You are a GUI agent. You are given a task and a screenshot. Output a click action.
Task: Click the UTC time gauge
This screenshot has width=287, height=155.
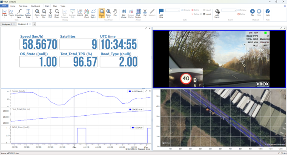118,44
